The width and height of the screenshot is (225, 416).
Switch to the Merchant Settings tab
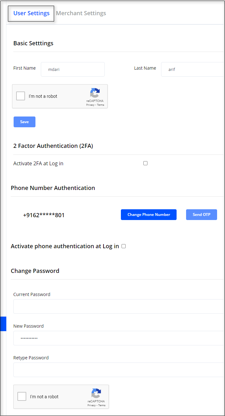tap(81, 13)
